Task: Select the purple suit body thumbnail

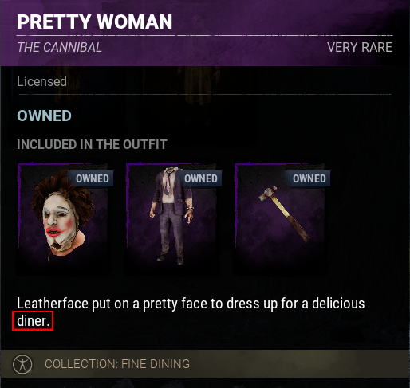Action: [x=172, y=218]
